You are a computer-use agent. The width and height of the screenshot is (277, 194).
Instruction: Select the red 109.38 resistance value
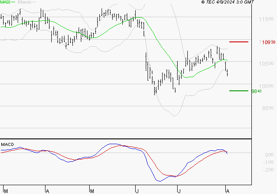269,42
